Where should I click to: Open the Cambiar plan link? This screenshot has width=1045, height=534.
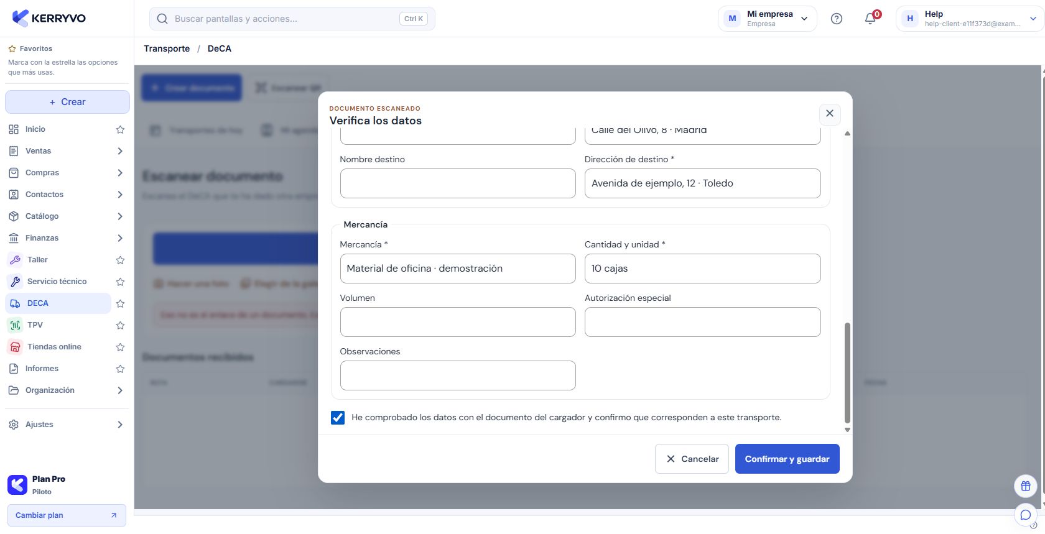[x=67, y=515]
